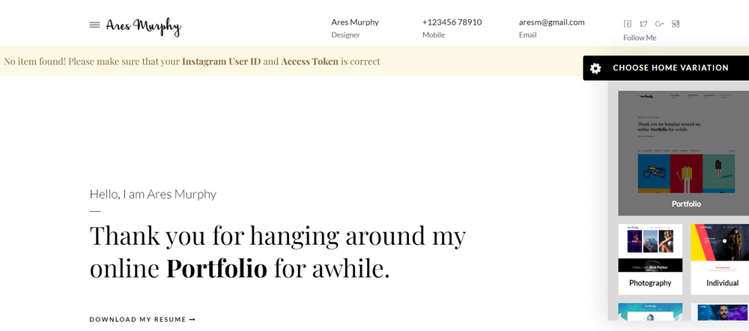Screen dimensions: 749x331
Task: Click the Google Plus icon
Action: coord(659,24)
